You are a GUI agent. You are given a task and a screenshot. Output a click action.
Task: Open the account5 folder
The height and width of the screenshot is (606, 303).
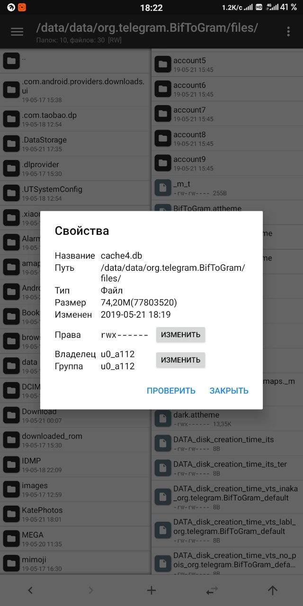227,64
